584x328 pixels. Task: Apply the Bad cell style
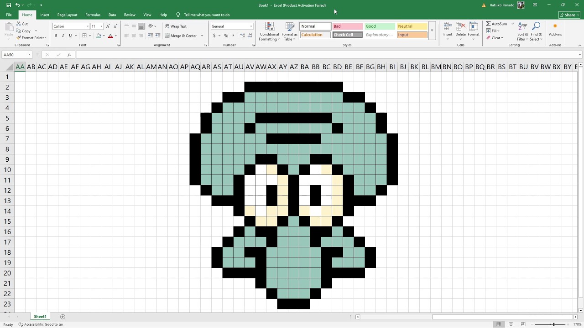point(347,26)
